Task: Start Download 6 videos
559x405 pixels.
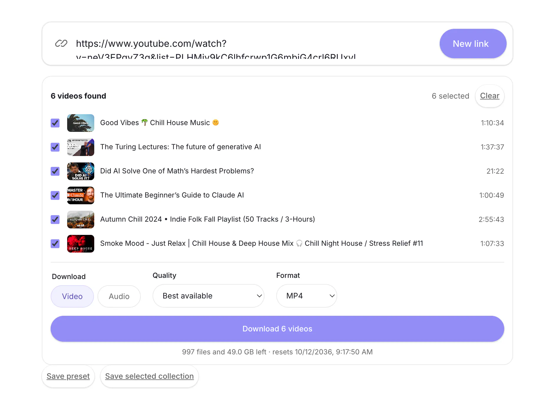Action: (x=277, y=329)
